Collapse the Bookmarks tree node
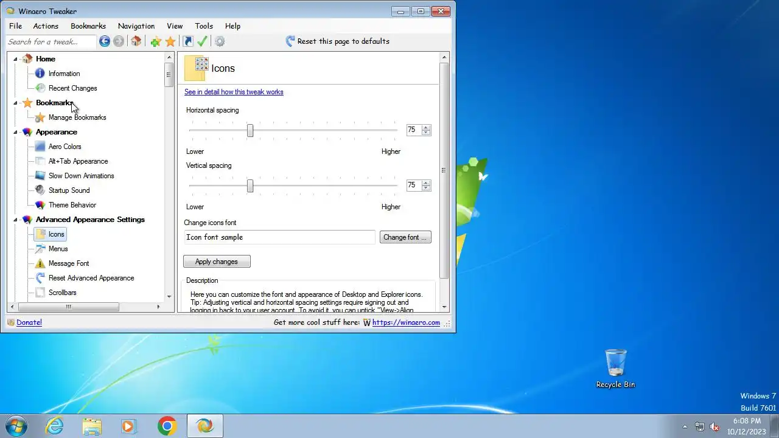Screen dimensions: 779x438 [x=15, y=103]
